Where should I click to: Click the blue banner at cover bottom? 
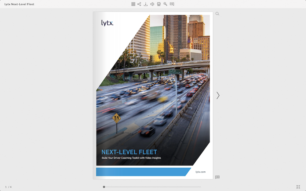pos(142,172)
